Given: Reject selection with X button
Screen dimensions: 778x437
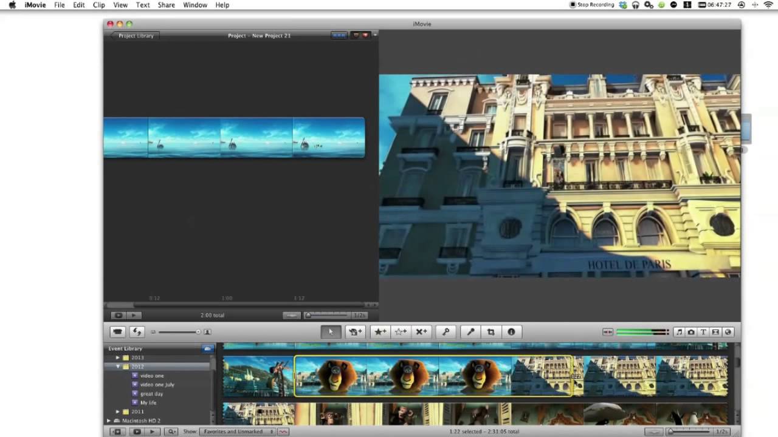Looking at the screenshot, I should click(421, 332).
